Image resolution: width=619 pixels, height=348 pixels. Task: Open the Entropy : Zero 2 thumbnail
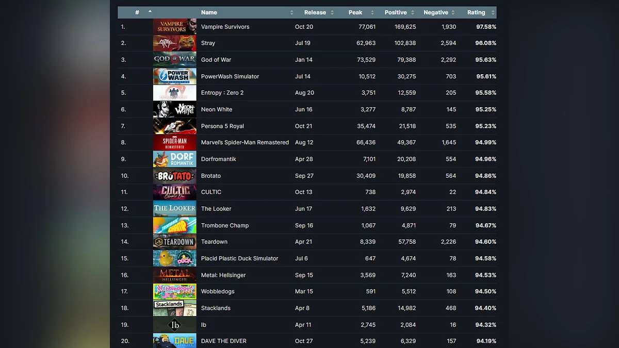175,93
